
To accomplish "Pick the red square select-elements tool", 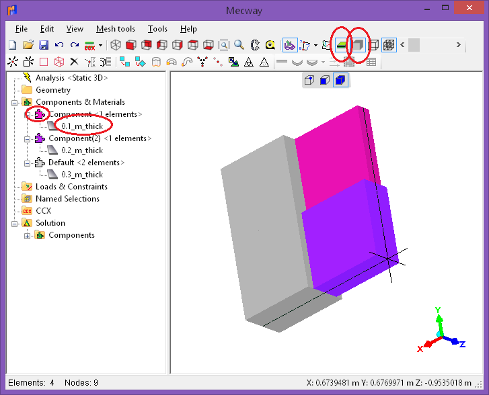I will coord(44,62).
